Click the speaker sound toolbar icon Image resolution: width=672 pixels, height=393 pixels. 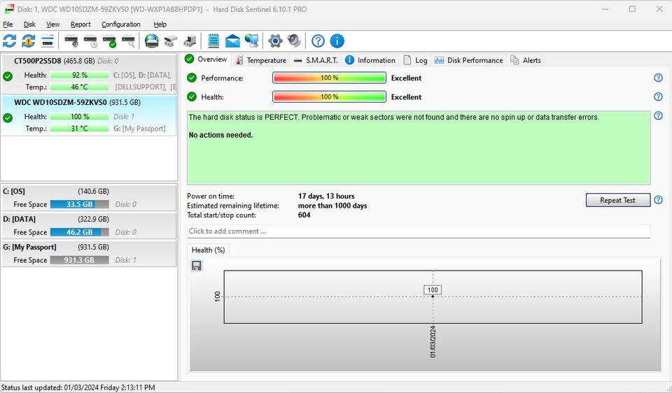(294, 41)
